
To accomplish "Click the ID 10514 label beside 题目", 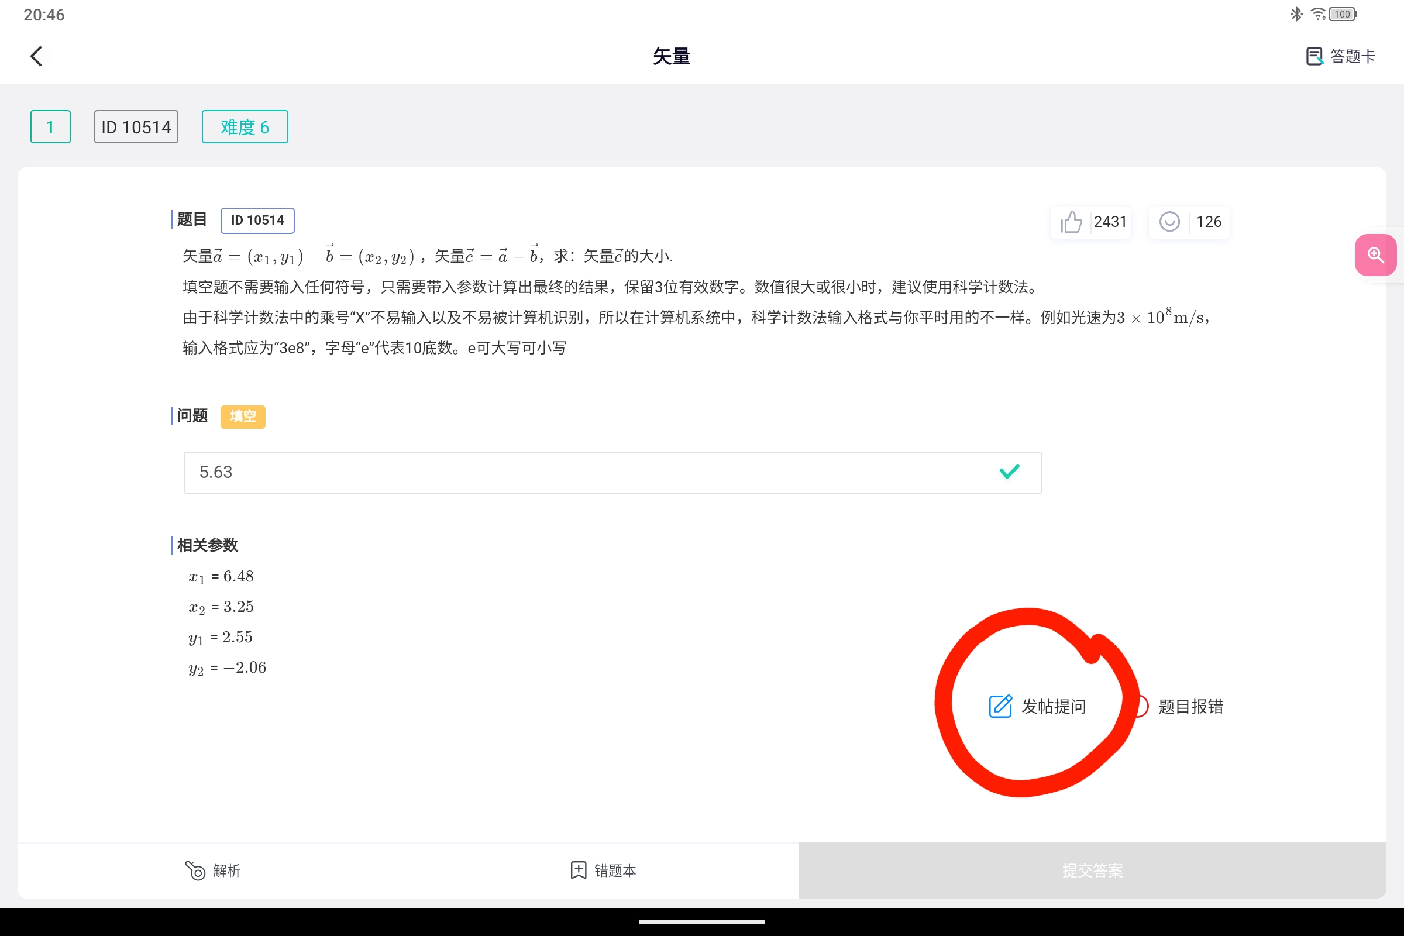I will pos(257,220).
